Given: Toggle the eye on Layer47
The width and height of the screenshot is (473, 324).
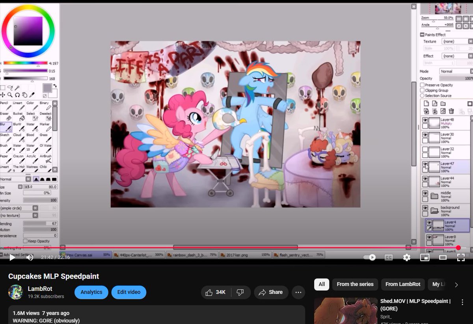Looking at the screenshot, I should (425, 164).
